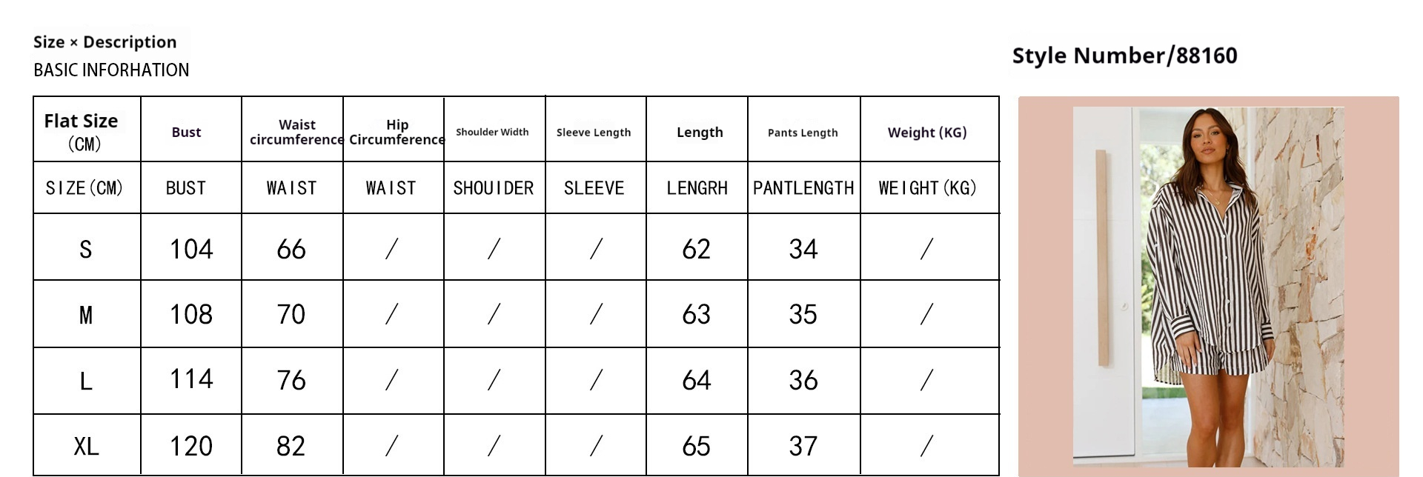Click the PANTLENGTH sub-header cell
The width and height of the screenshot is (1423, 477).
tap(803, 188)
